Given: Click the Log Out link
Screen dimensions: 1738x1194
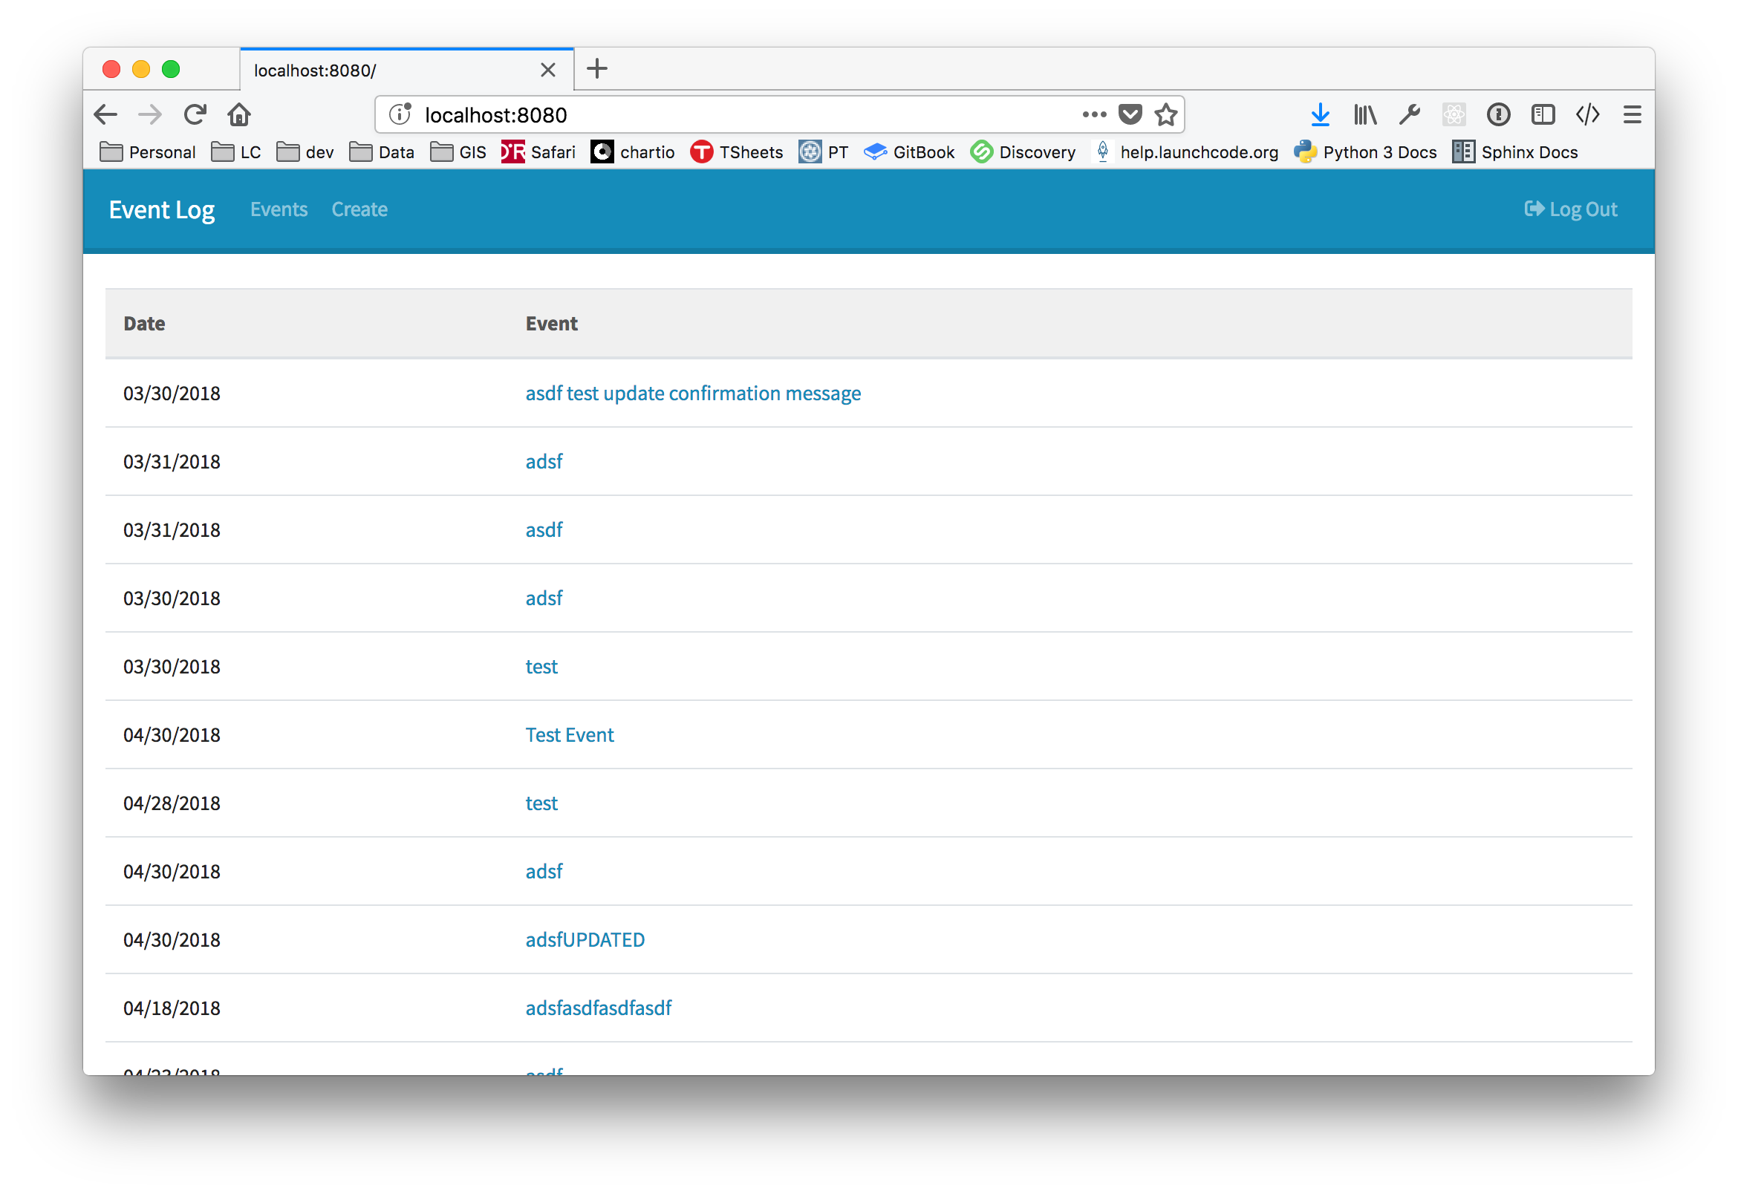Looking at the screenshot, I should tap(1571, 209).
